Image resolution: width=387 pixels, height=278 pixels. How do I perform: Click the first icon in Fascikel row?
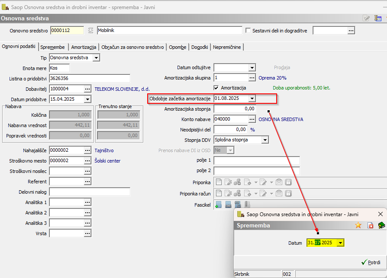[218, 205]
